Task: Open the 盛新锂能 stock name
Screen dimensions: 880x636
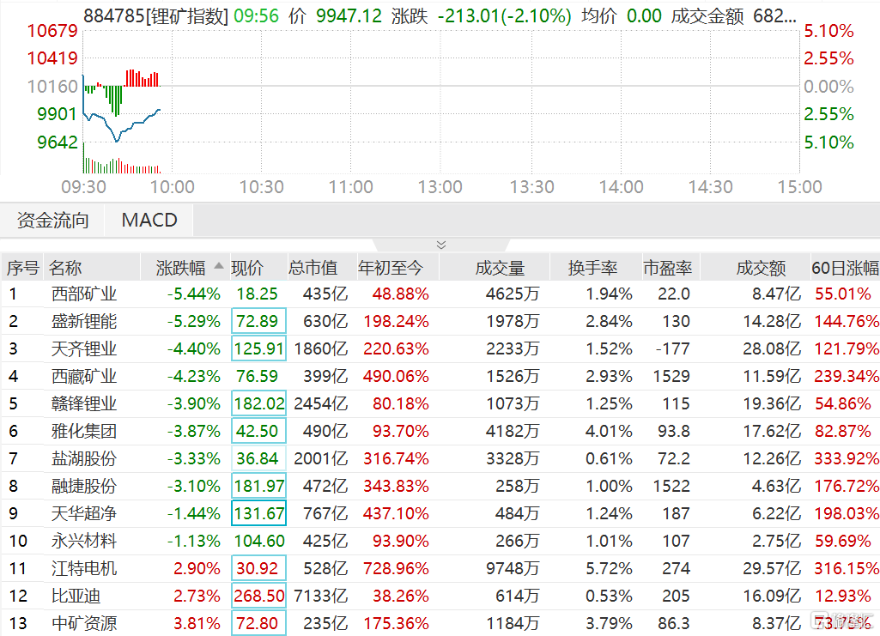Action: click(84, 321)
